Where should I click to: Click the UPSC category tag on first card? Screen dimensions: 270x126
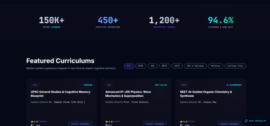pyautogui.click(x=35, y=85)
